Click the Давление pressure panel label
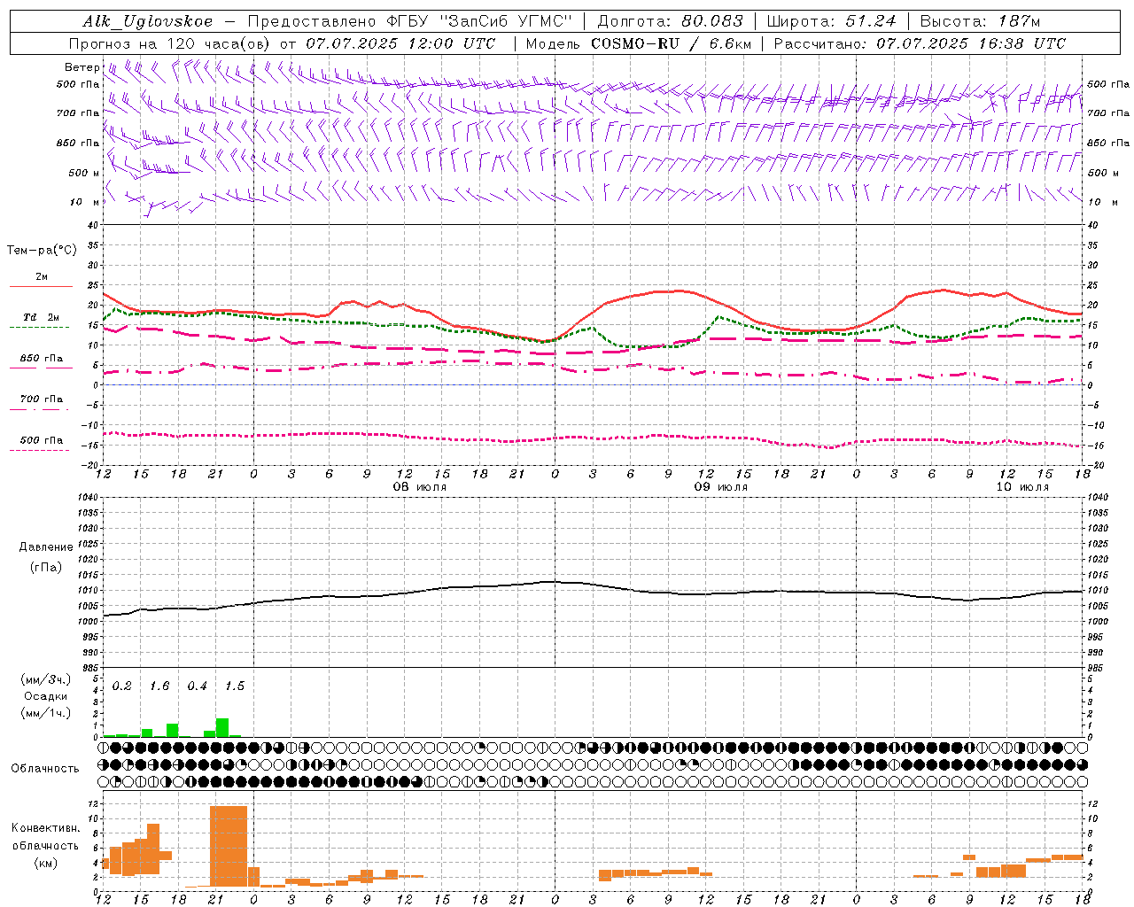This screenshot has width=1134, height=907. coord(46,547)
